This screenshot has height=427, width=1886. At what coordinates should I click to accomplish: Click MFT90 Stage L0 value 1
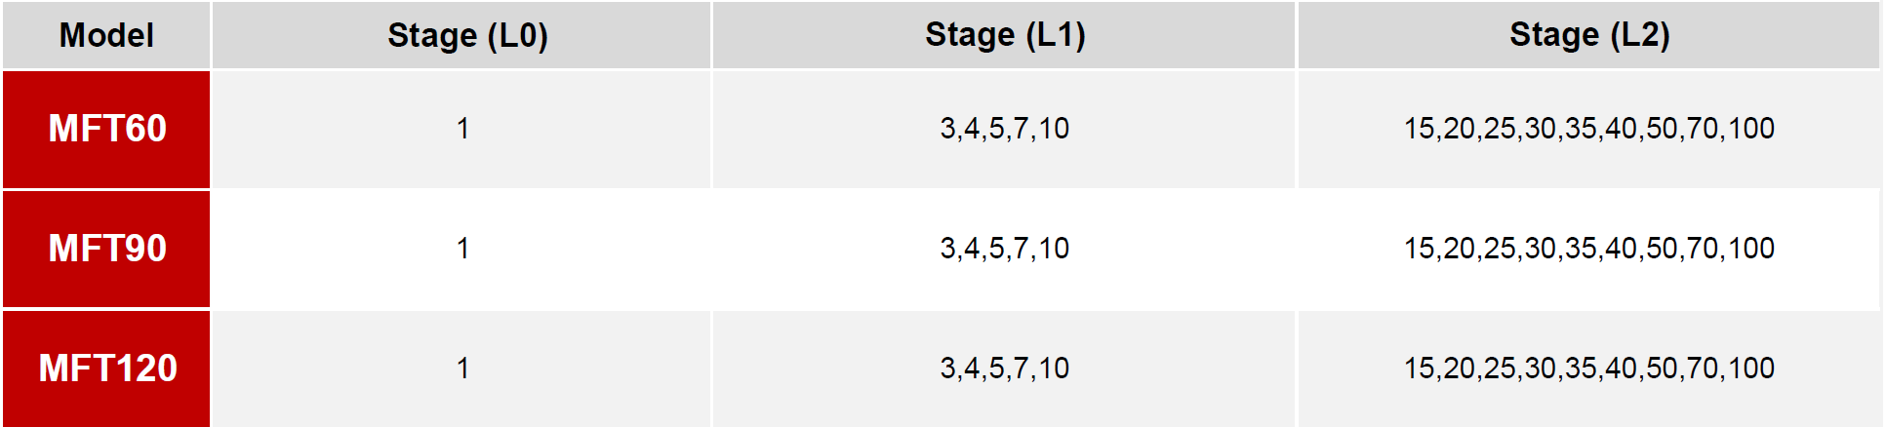pyautogui.click(x=462, y=249)
